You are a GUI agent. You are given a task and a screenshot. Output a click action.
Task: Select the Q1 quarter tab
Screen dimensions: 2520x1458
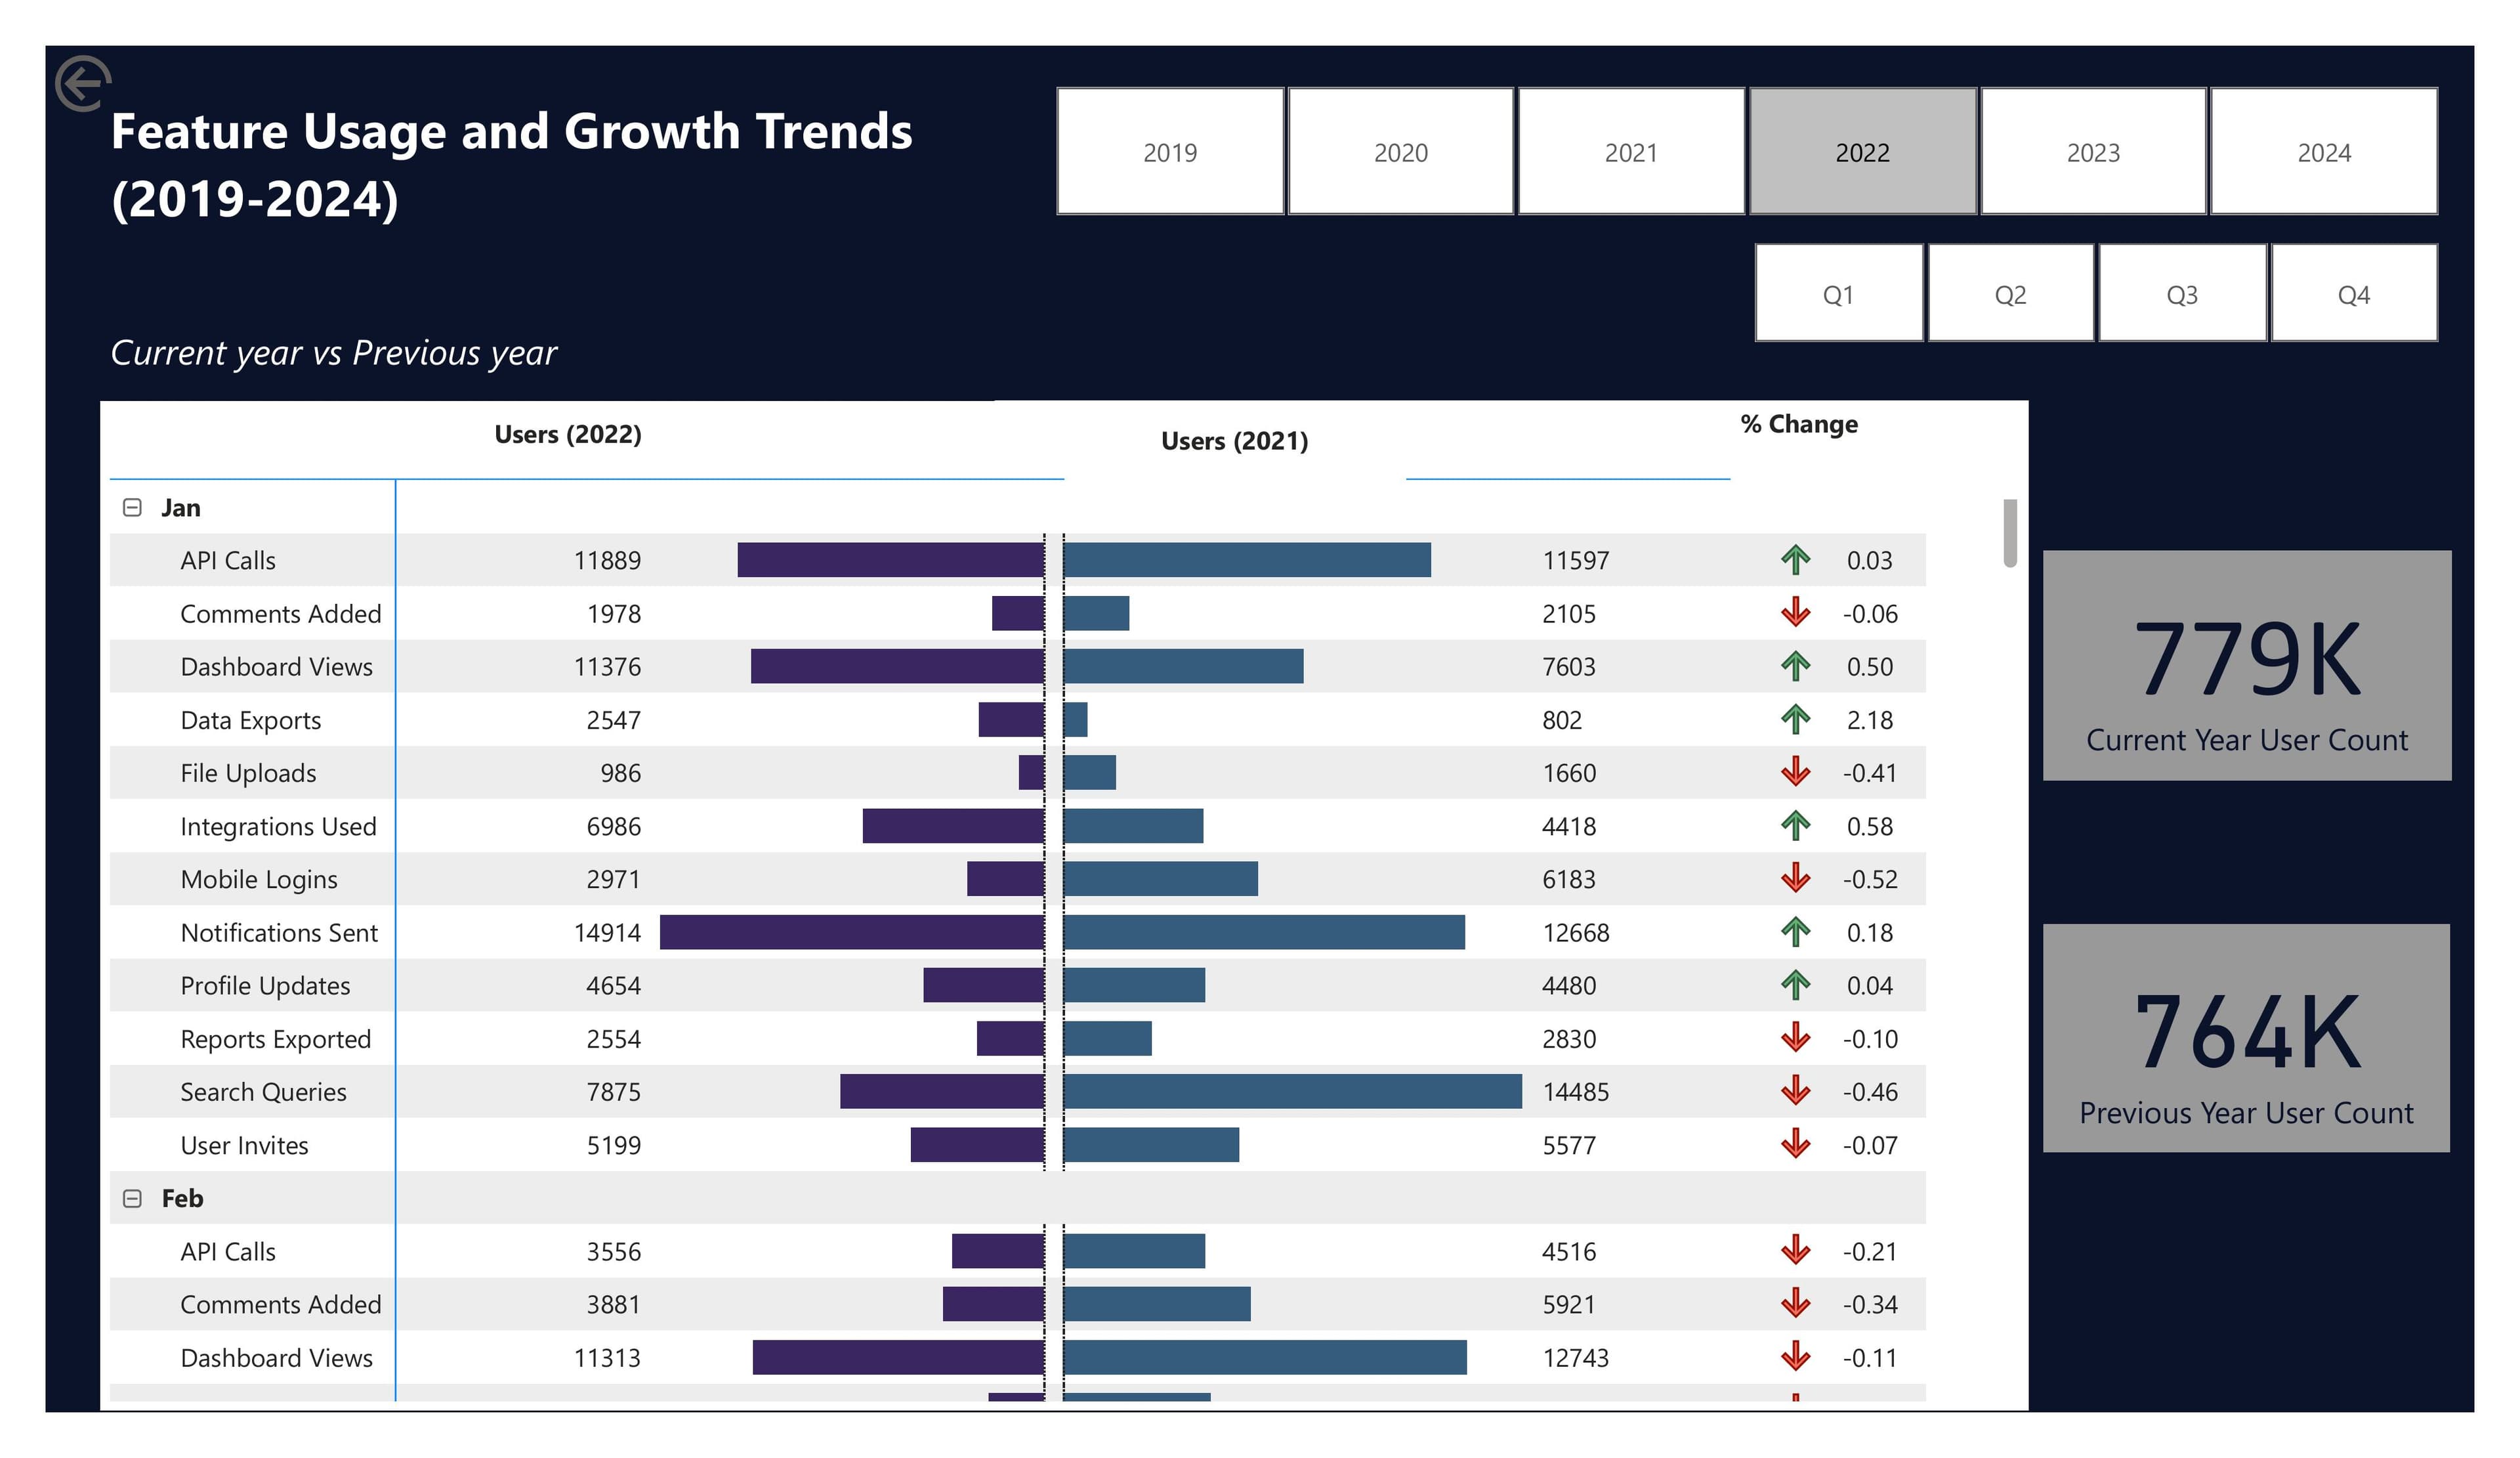(1839, 294)
